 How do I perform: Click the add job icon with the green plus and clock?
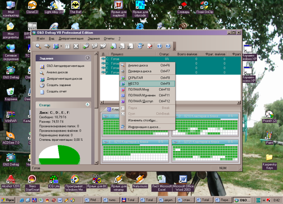point(86,46)
